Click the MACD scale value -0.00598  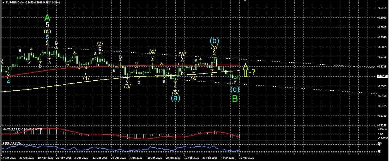coord(382,139)
